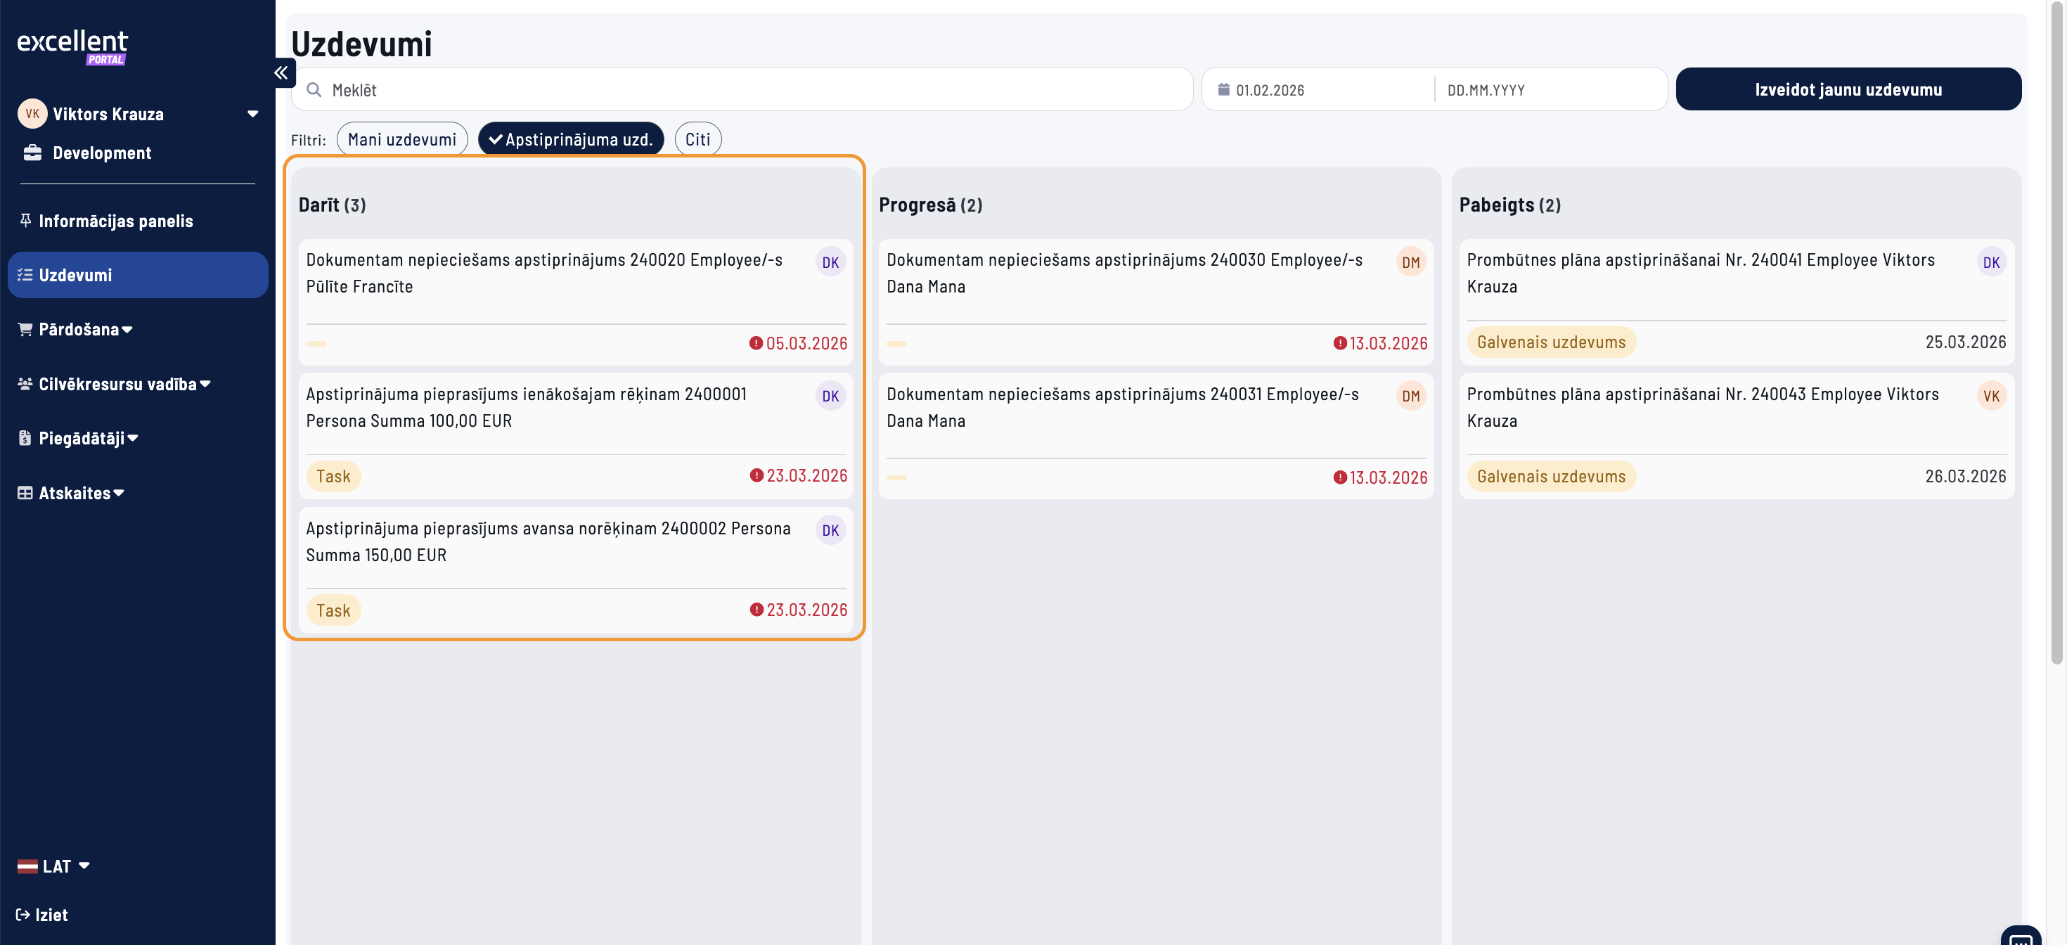Toggle the Citi filter chip
The image size is (2067, 945).
point(697,140)
